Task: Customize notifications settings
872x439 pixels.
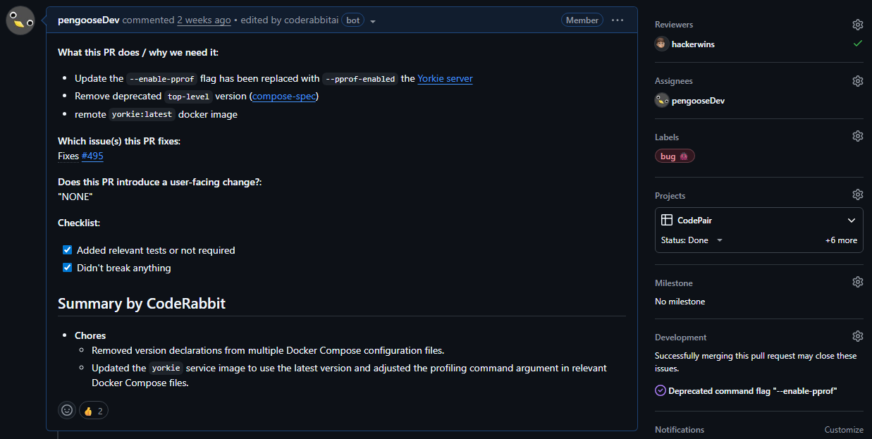Action: click(844, 430)
